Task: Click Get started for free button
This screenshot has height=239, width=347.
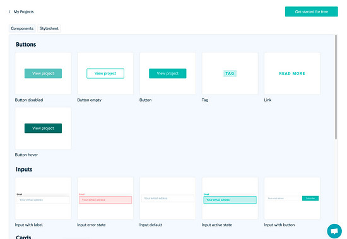Action: tap(312, 12)
